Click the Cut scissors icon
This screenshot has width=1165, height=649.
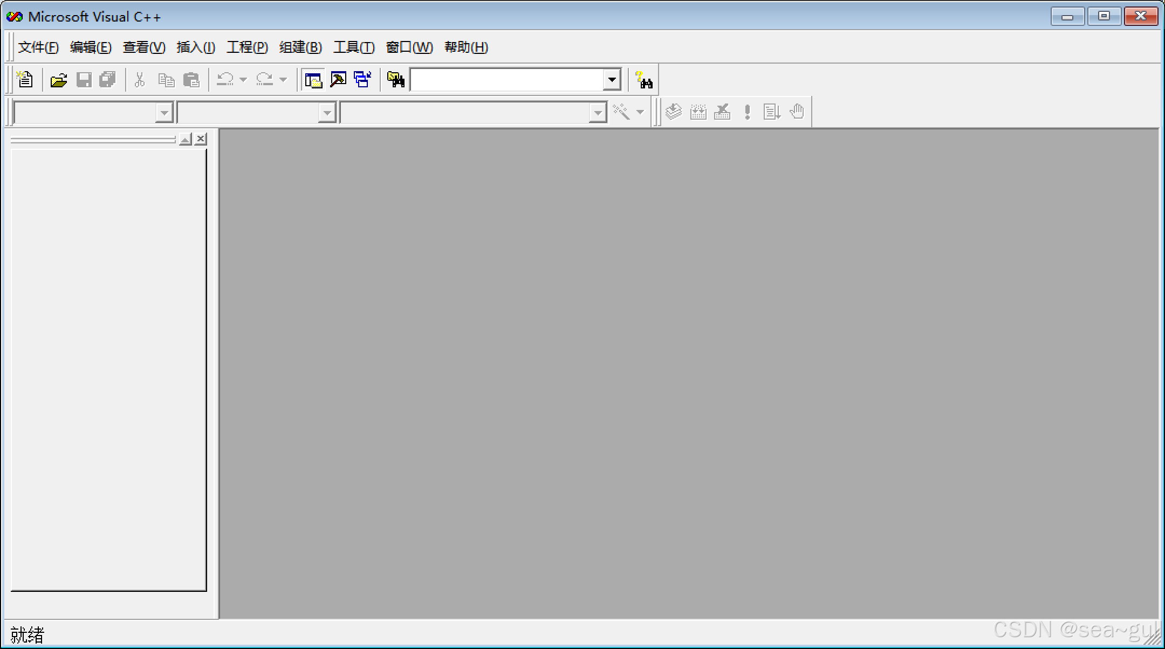point(140,80)
